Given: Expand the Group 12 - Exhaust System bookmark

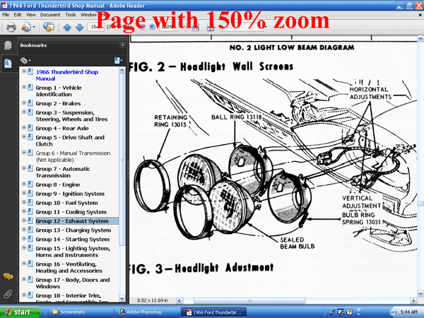Looking at the screenshot, I should click(24, 220).
